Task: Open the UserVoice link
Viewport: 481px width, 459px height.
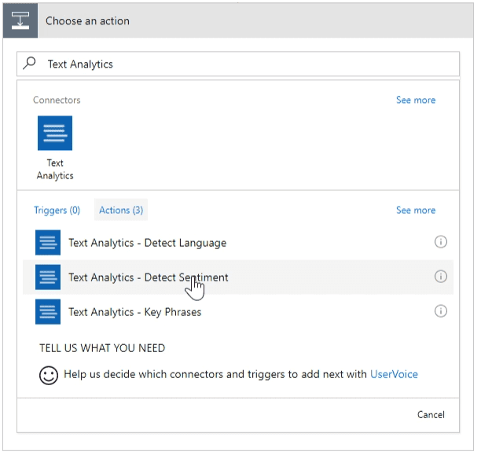Action: 394,375
